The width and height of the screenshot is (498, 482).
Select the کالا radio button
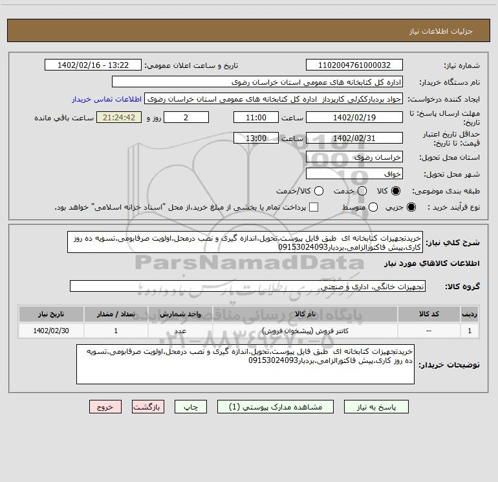(396, 191)
